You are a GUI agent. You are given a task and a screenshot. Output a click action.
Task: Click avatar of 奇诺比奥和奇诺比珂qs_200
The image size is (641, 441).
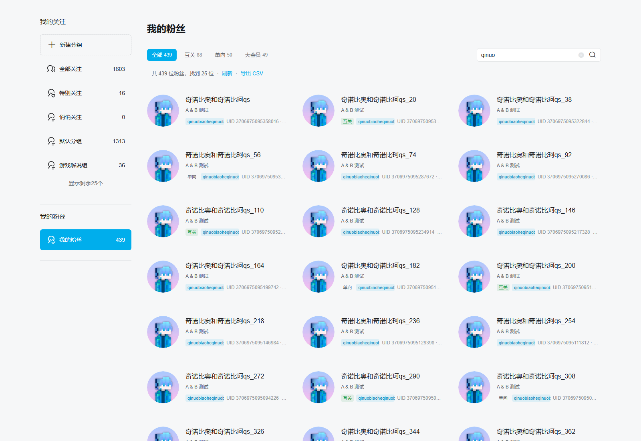[x=474, y=277]
